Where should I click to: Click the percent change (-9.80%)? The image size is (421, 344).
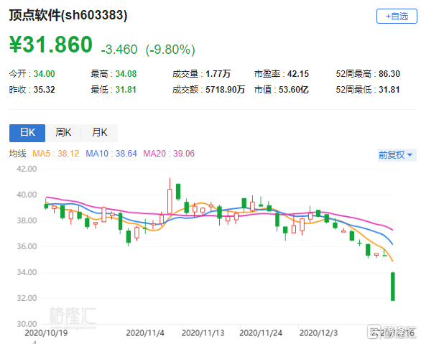[170, 50]
